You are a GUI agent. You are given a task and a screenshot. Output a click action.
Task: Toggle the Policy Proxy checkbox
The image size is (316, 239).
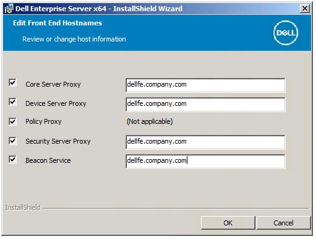pos(12,121)
